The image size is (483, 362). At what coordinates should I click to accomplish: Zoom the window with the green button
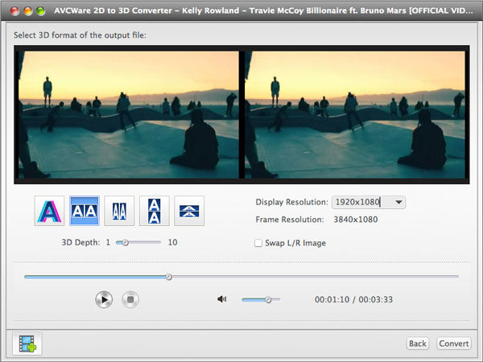click(x=40, y=11)
